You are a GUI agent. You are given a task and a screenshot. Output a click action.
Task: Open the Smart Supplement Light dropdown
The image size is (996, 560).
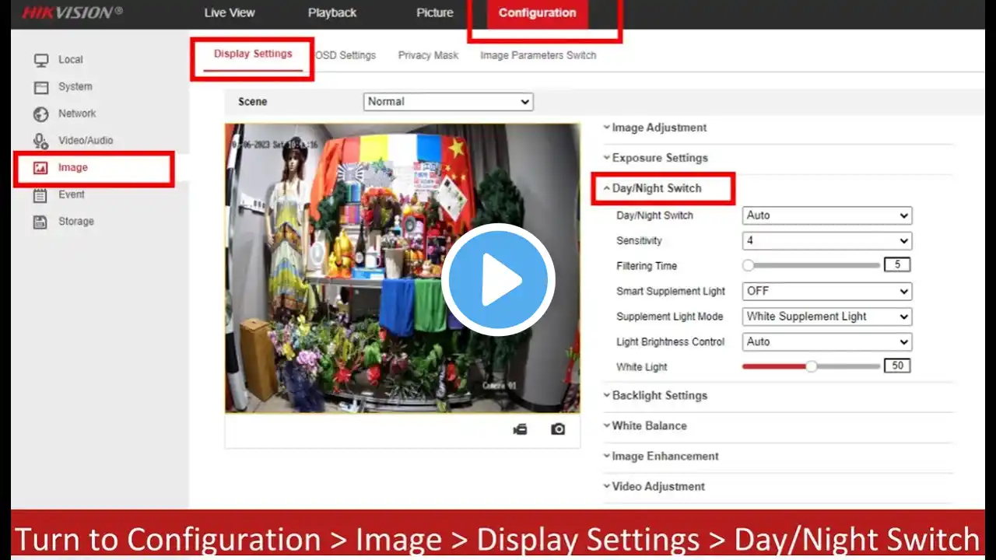click(x=827, y=291)
